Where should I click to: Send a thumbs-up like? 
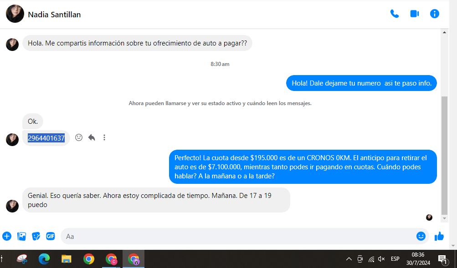(x=439, y=236)
